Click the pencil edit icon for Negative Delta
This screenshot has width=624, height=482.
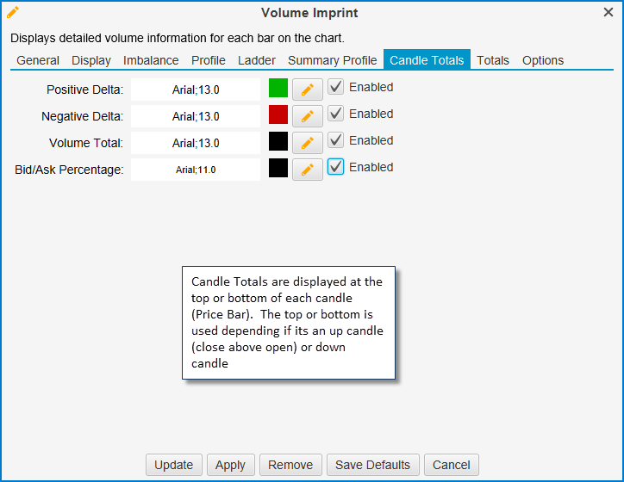307,116
